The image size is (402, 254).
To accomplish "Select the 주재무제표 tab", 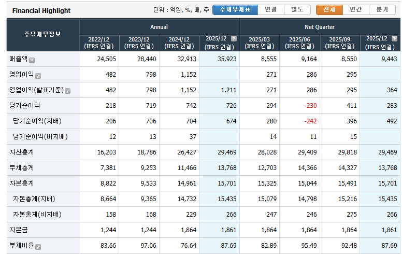I will 235,10.
